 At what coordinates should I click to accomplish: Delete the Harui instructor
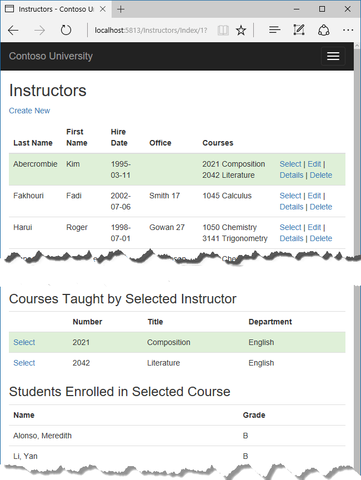pos(320,238)
